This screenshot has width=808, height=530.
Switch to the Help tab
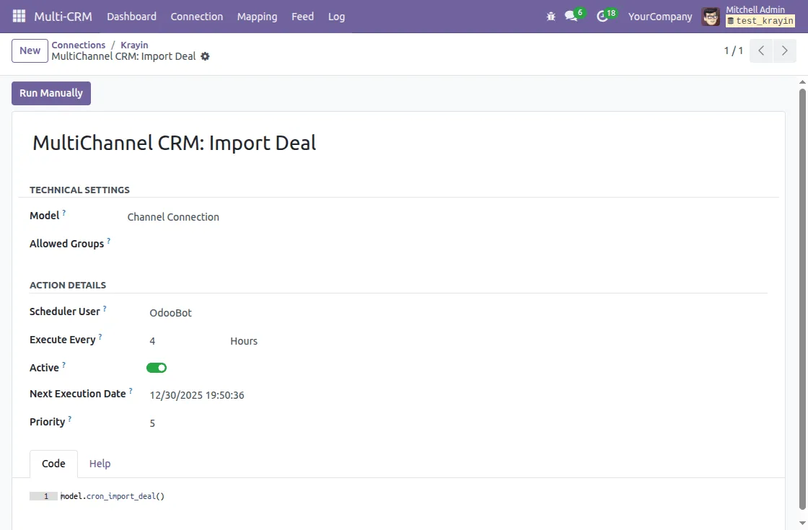[100, 463]
